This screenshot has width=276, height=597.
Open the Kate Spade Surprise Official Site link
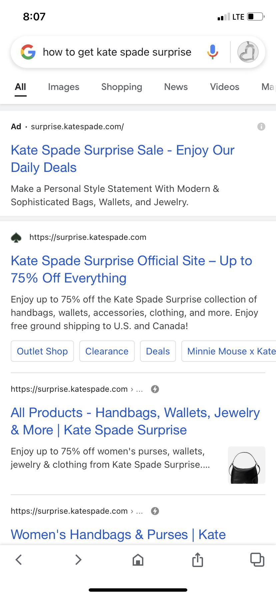click(x=132, y=269)
